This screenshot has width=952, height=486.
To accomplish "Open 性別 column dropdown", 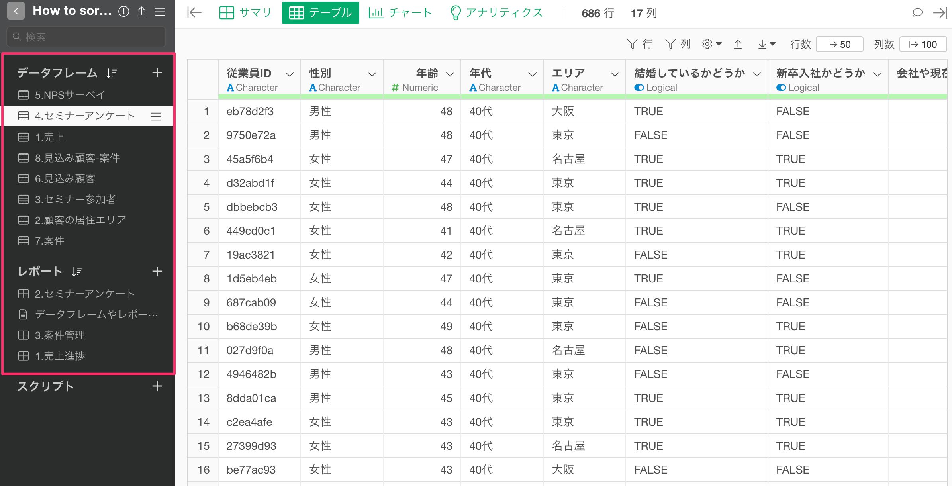I will (x=372, y=74).
